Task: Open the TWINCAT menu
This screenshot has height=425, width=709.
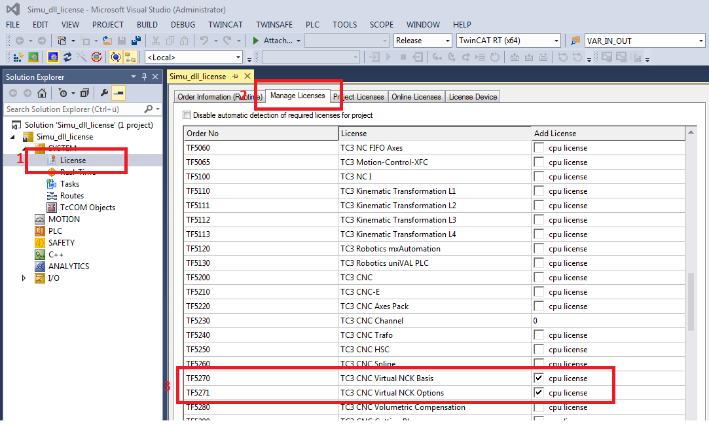Action: pos(225,25)
